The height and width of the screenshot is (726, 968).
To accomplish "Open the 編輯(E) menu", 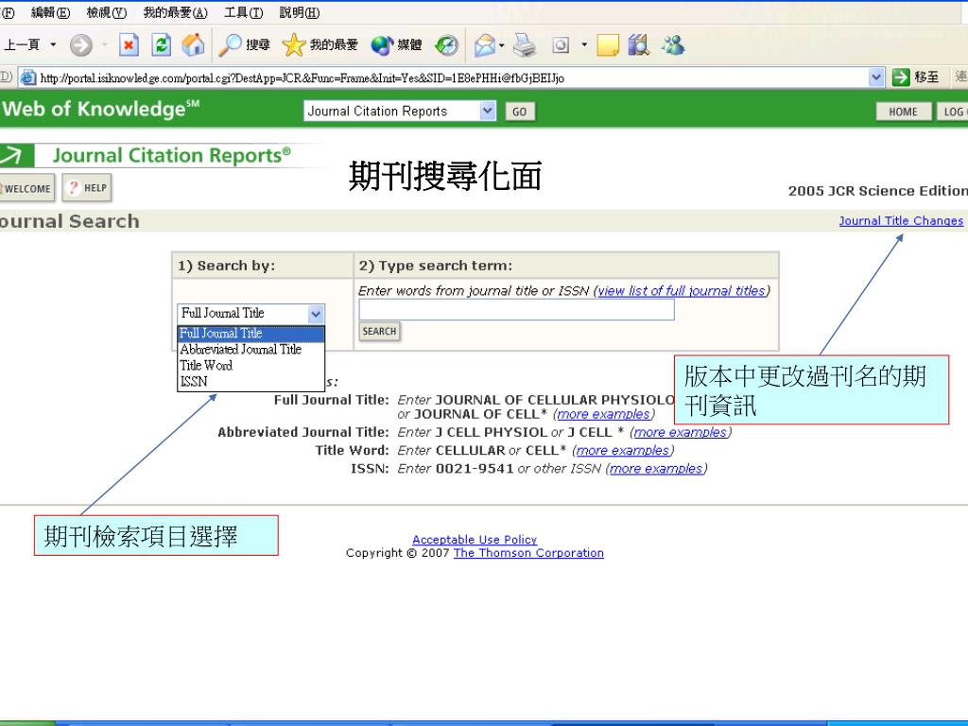I will pyautogui.click(x=51, y=12).
